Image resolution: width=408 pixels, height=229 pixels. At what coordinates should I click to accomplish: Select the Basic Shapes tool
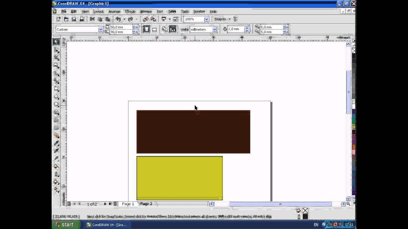[x=56, y=112]
